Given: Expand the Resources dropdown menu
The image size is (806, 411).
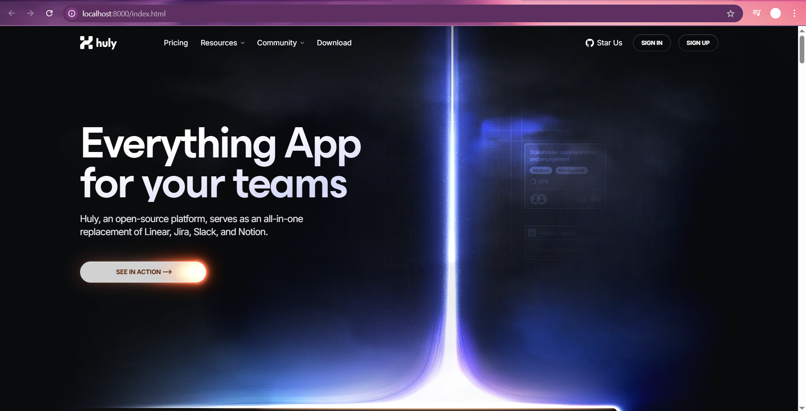Looking at the screenshot, I should [222, 43].
